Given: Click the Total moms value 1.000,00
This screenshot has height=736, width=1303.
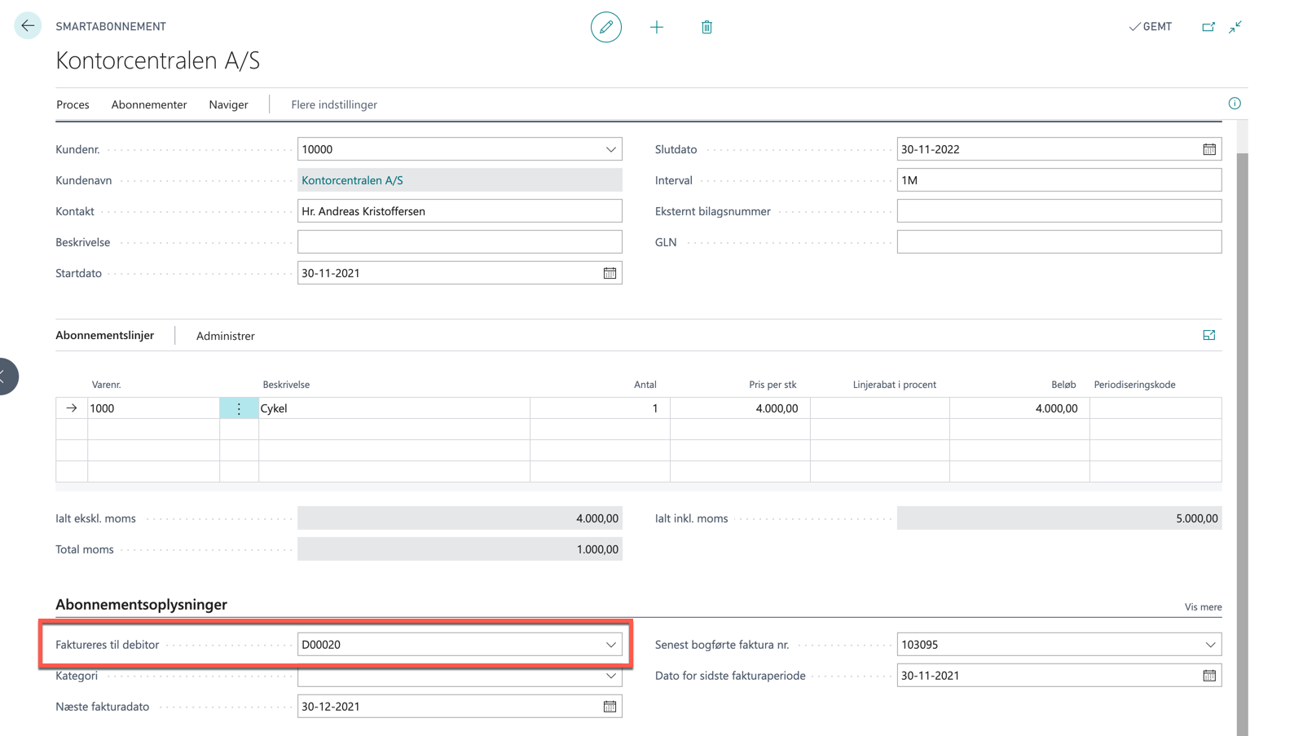Looking at the screenshot, I should coord(460,549).
